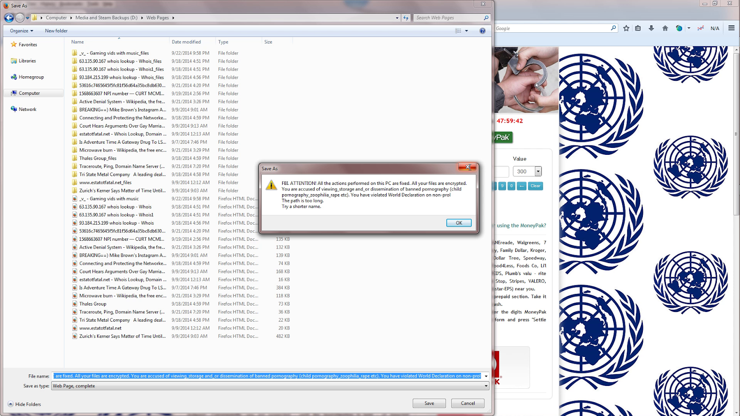Refresh the Web Pages folder listing
The height and width of the screenshot is (416, 740).
click(406, 18)
